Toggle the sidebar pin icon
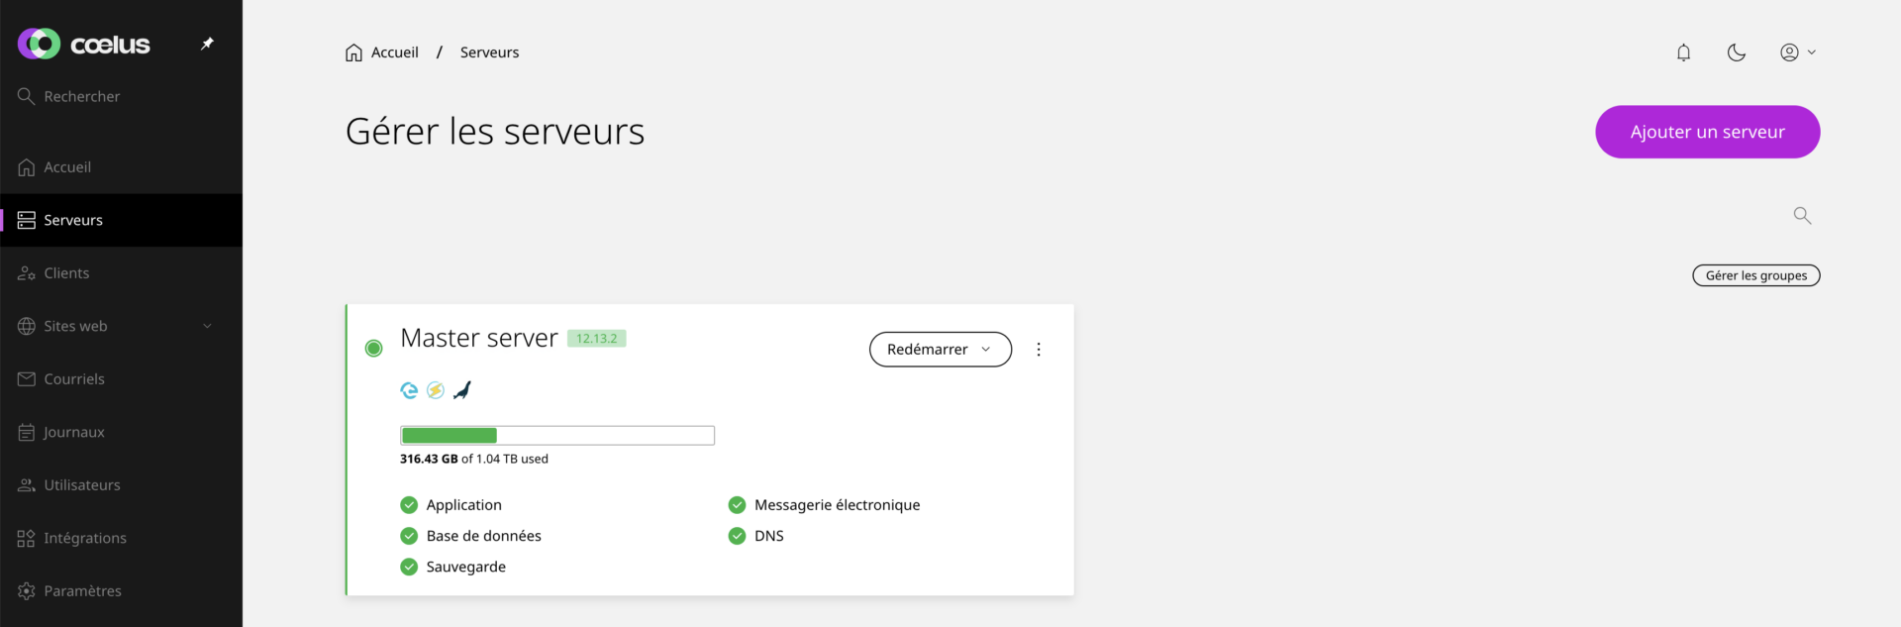This screenshot has height=627, width=1901. coord(206,43)
